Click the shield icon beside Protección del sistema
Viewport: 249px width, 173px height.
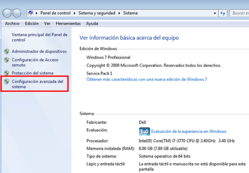pos(7,73)
